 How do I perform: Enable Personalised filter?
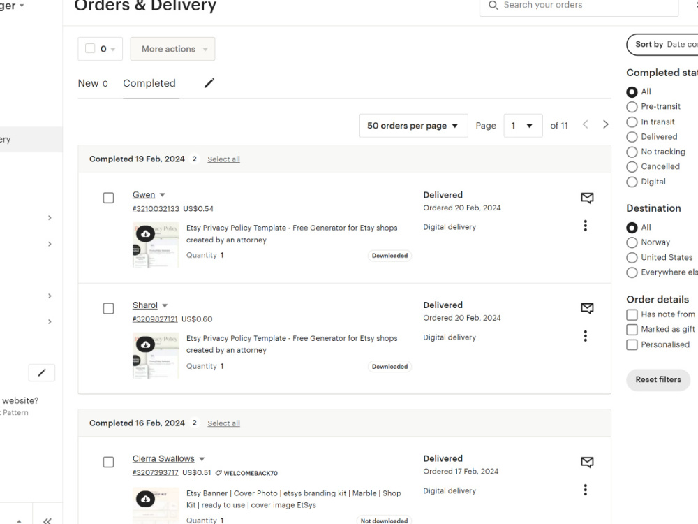[632, 345]
